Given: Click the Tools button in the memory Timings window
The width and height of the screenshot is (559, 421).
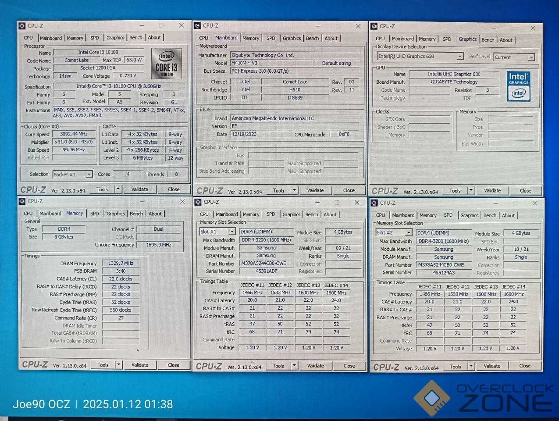Looking at the screenshot, I should click(103, 365).
